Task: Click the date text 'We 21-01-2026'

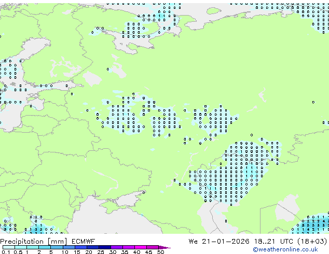Action: point(219,242)
